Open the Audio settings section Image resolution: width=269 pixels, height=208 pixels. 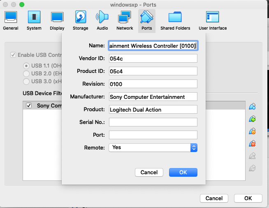102,21
